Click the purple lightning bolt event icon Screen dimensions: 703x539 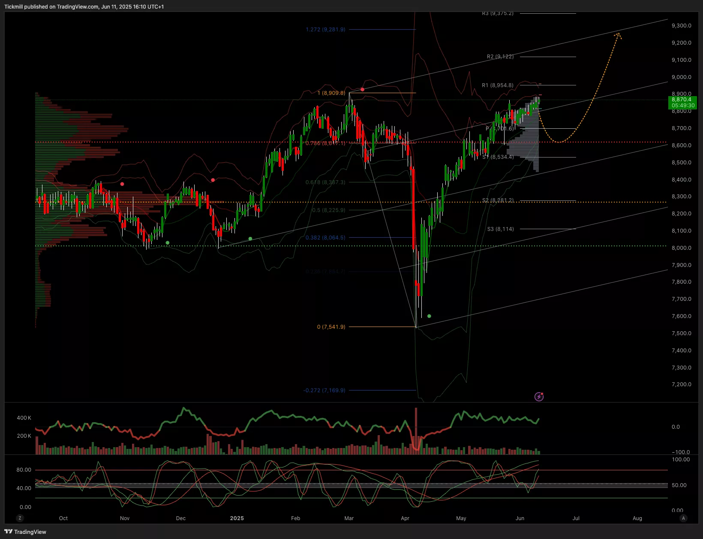click(x=539, y=397)
